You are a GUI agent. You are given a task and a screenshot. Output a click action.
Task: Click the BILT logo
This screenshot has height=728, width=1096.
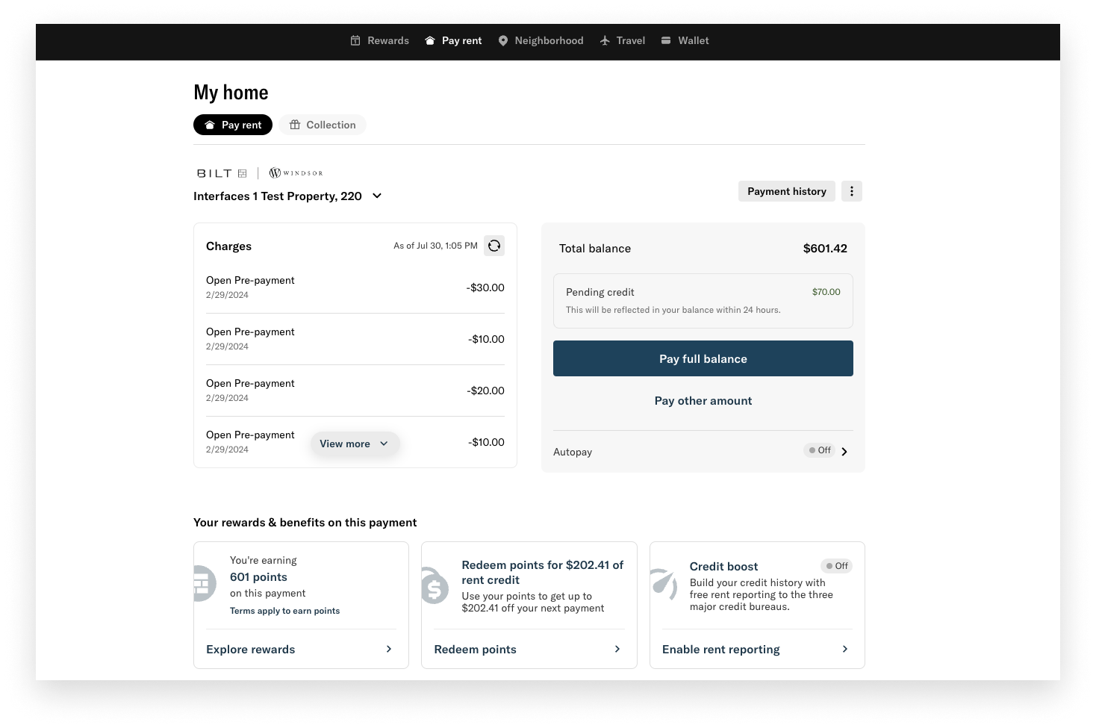coord(220,172)
